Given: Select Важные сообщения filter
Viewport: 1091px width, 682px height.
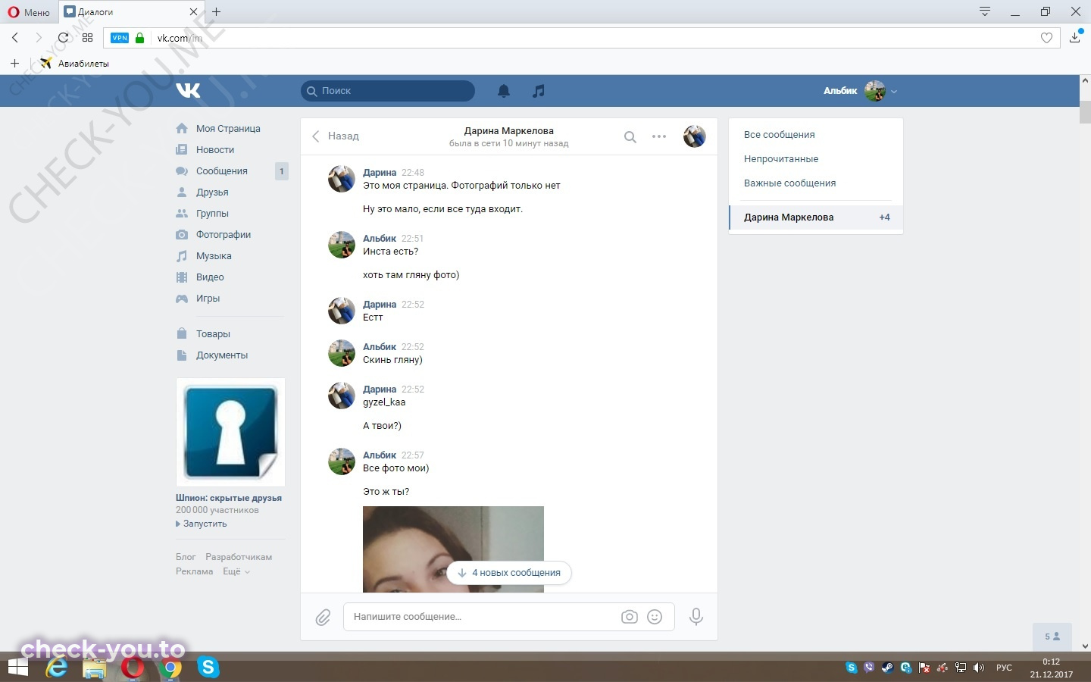Looking at the screenshot, I should point(790,183).
